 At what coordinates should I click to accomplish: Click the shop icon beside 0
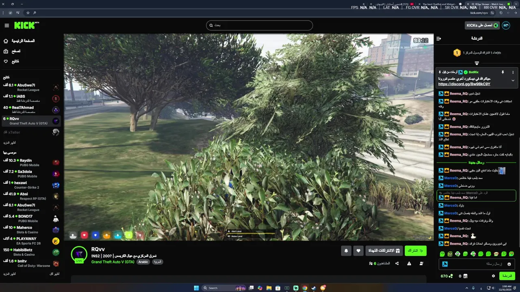tap(465, 276)
